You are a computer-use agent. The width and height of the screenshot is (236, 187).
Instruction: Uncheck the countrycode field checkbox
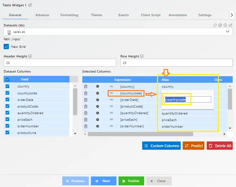point(7,93)
